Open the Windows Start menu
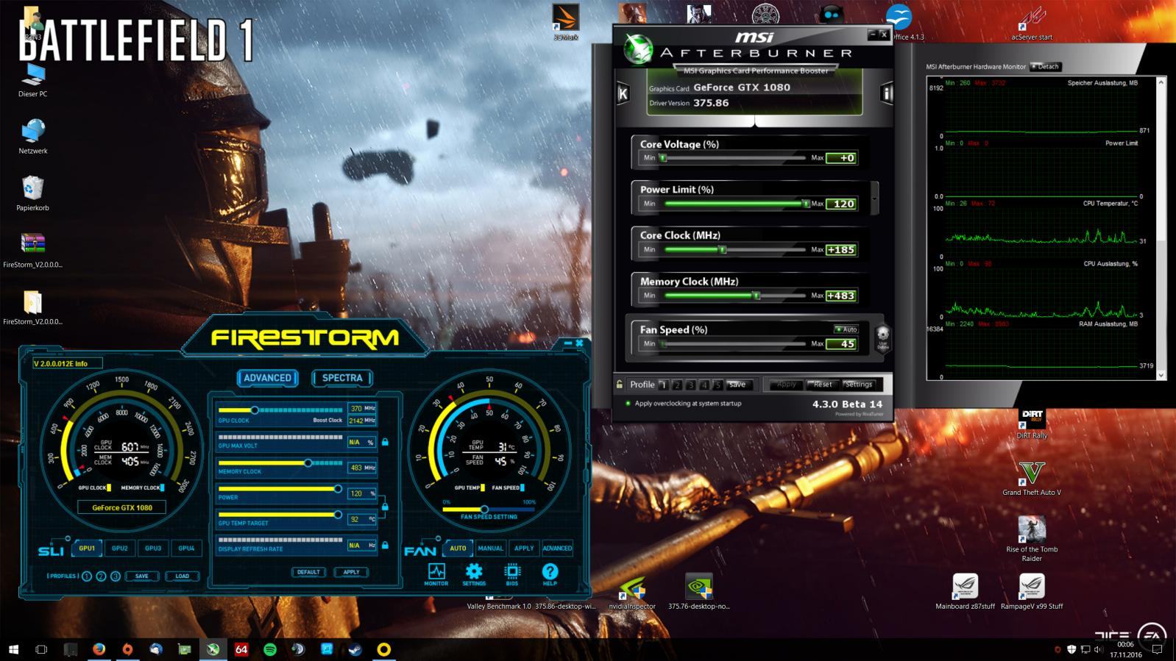Viewport: 1176px width, 661px height. point(13,649)
